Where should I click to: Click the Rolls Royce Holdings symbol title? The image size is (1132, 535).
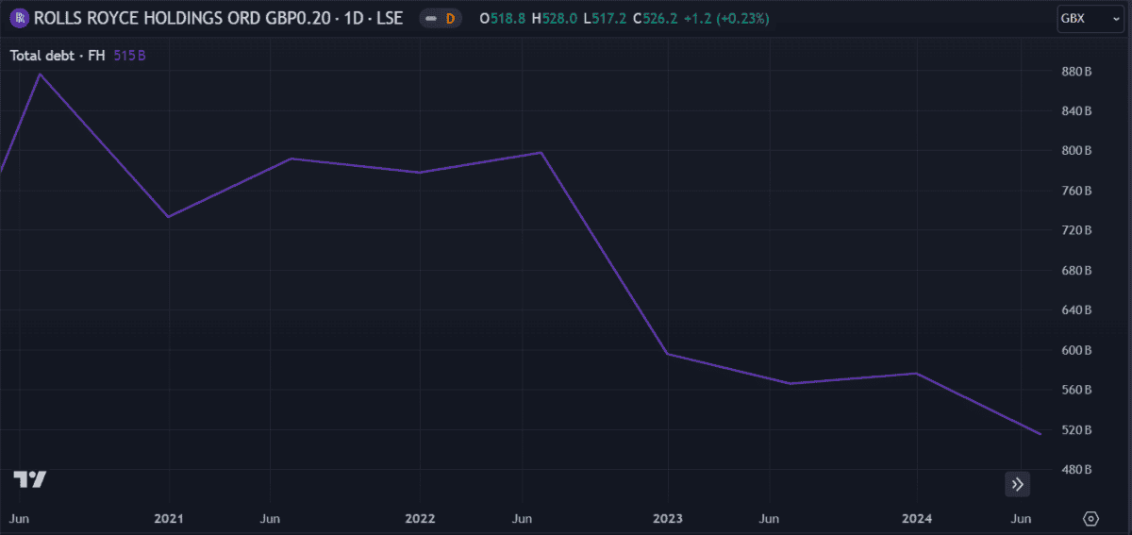point(218,18)
